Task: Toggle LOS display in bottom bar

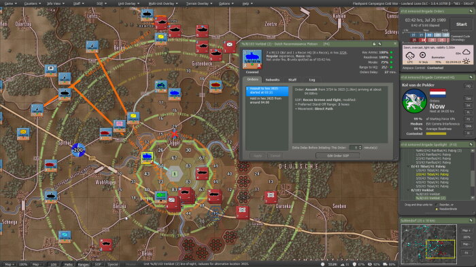Action: pos(53,264)
